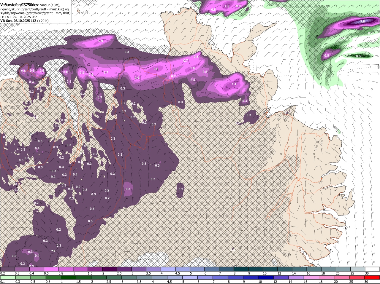Click the Veðurstofan/IS750dev map title
The image size is (380, 284).
(19, 5)
